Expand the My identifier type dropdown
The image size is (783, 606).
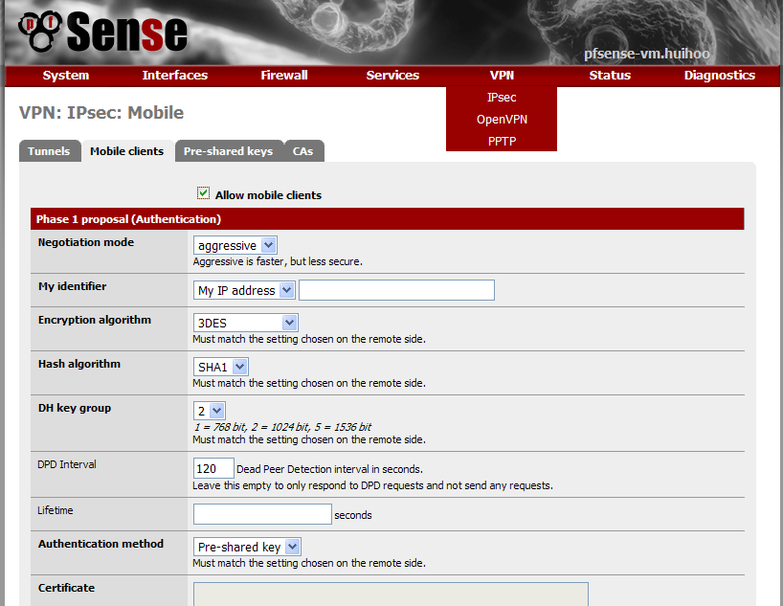[x=244, y=290]
